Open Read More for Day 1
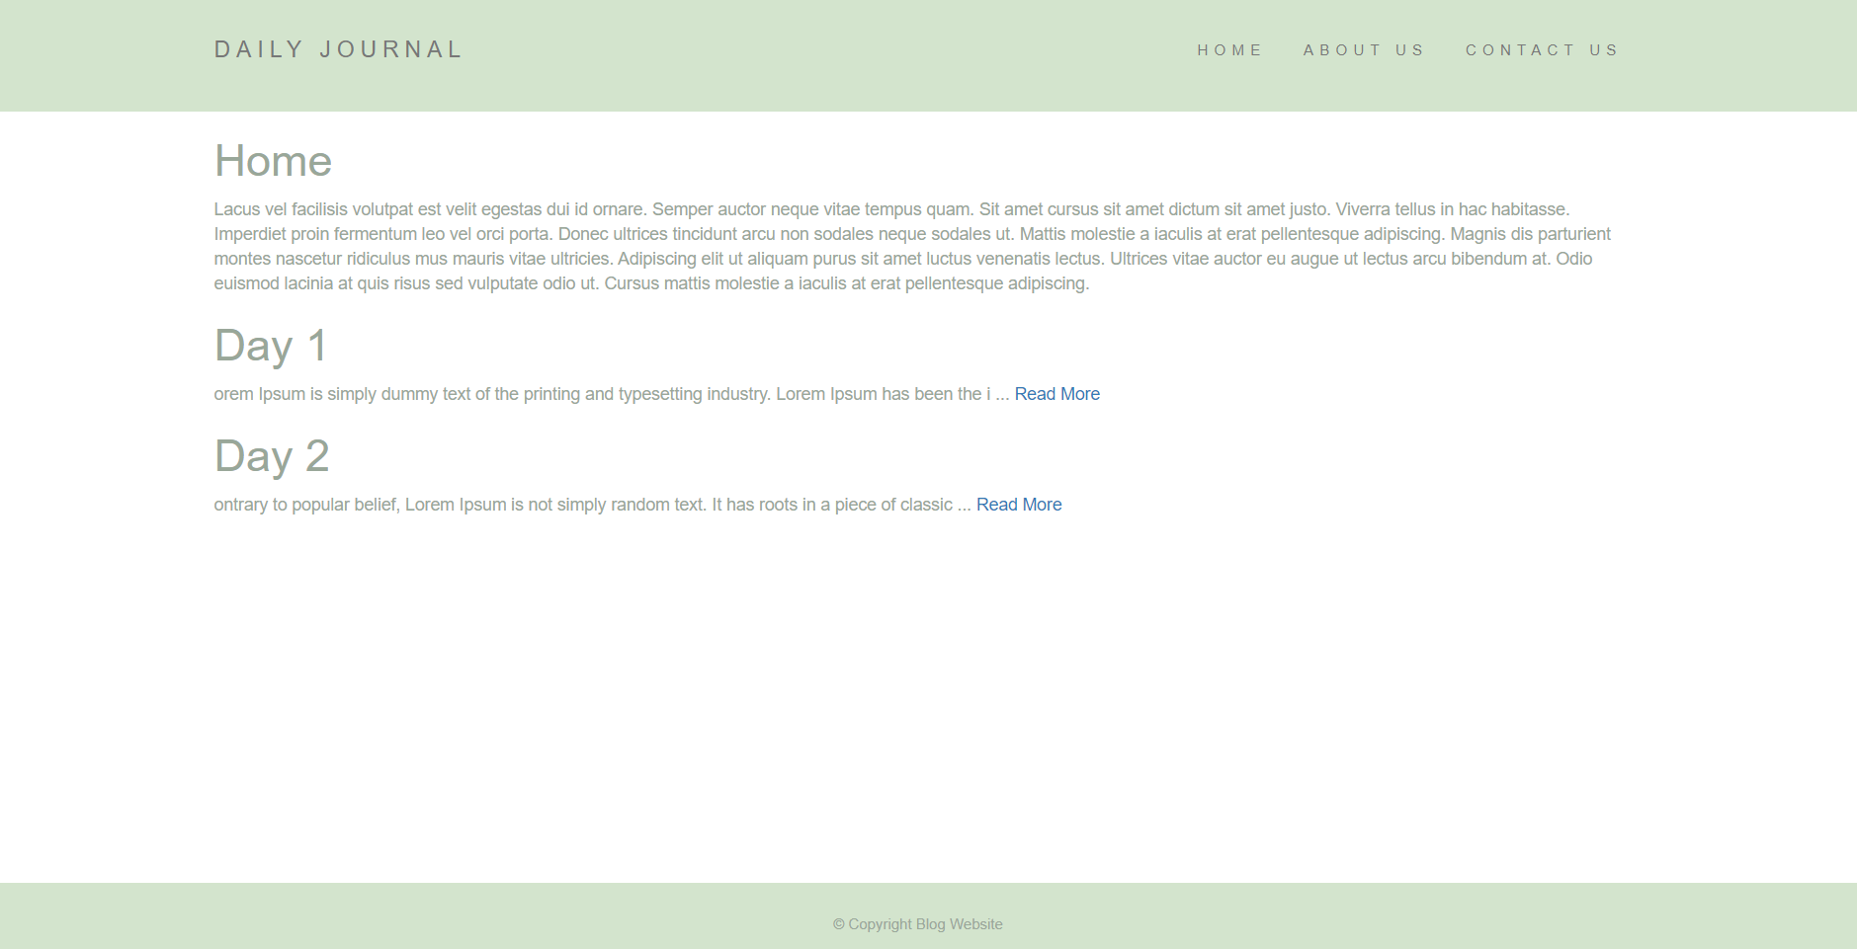1857x949 pixels. tap(1056, 393)
